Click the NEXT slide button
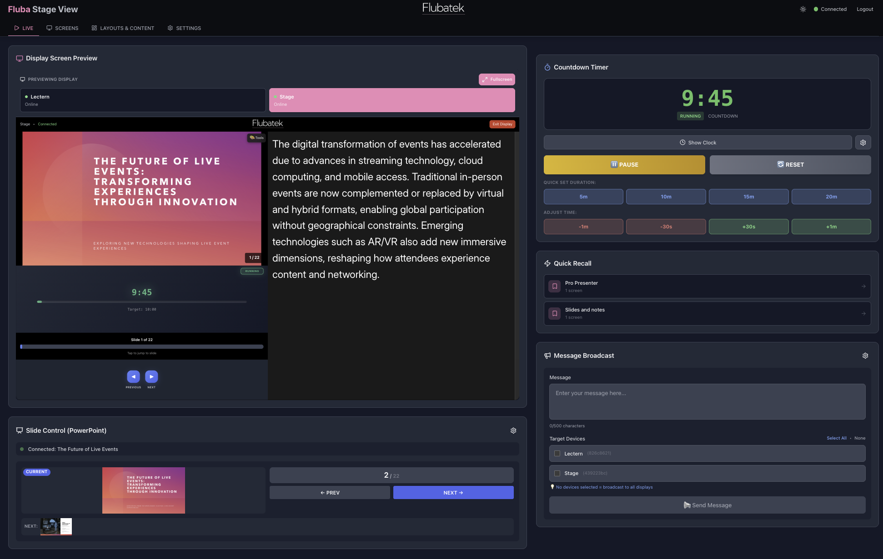 click(x=453, y=493)
